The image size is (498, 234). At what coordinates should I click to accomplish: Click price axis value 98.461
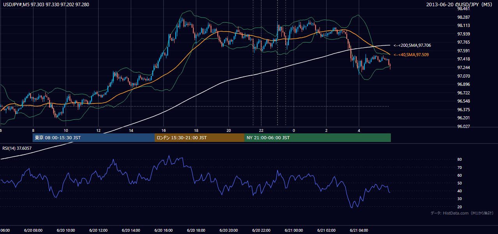(463, 9)
